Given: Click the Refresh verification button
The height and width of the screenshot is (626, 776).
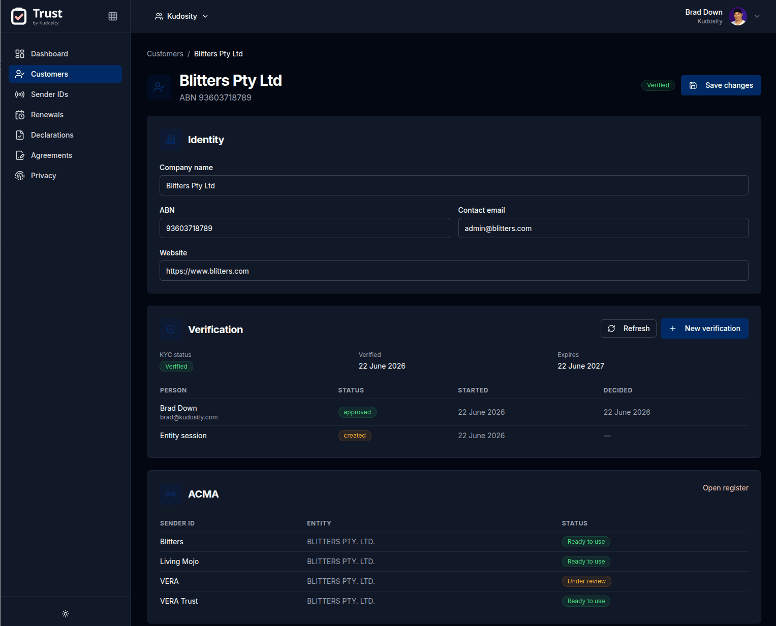Looking at the screenshot, I should pyautogui.click(x=629, y=328).
